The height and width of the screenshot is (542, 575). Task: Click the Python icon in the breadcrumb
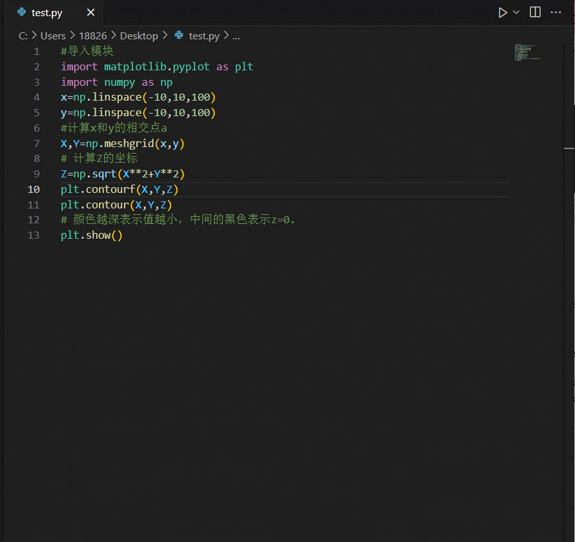[179, 35]
